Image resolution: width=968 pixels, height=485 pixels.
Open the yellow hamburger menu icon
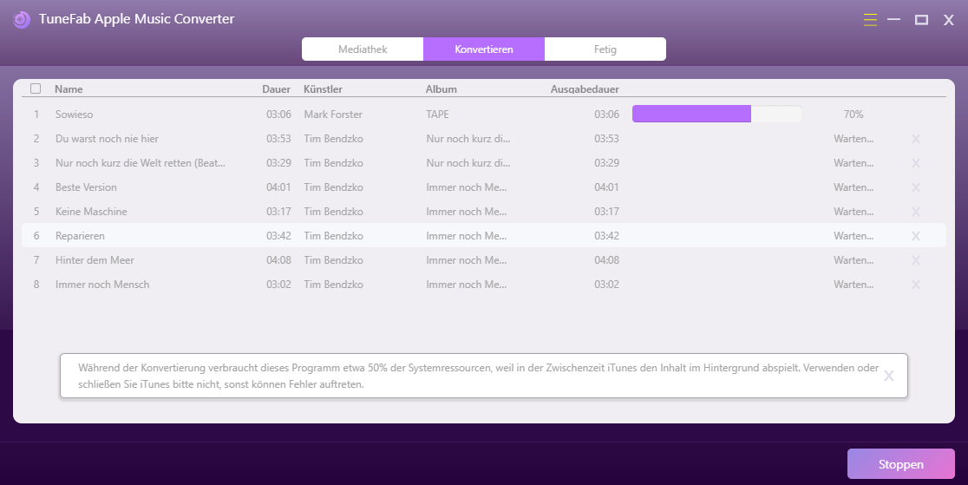pos(870,20)
